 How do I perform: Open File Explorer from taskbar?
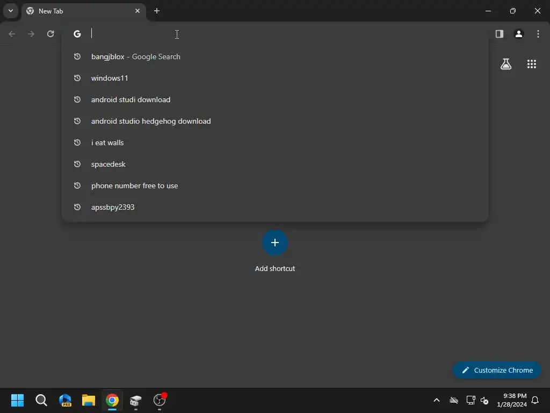click(89, 400)
